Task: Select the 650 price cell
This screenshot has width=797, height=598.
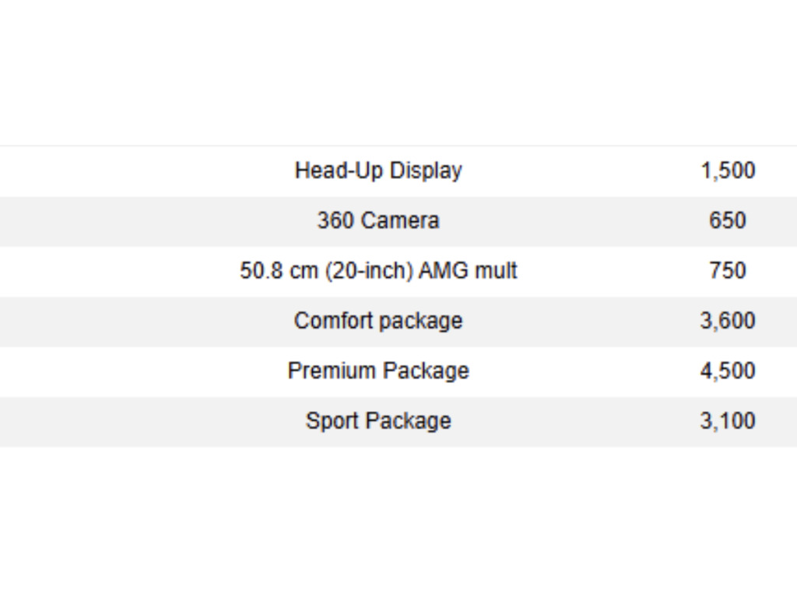Action: pos(728,220)
